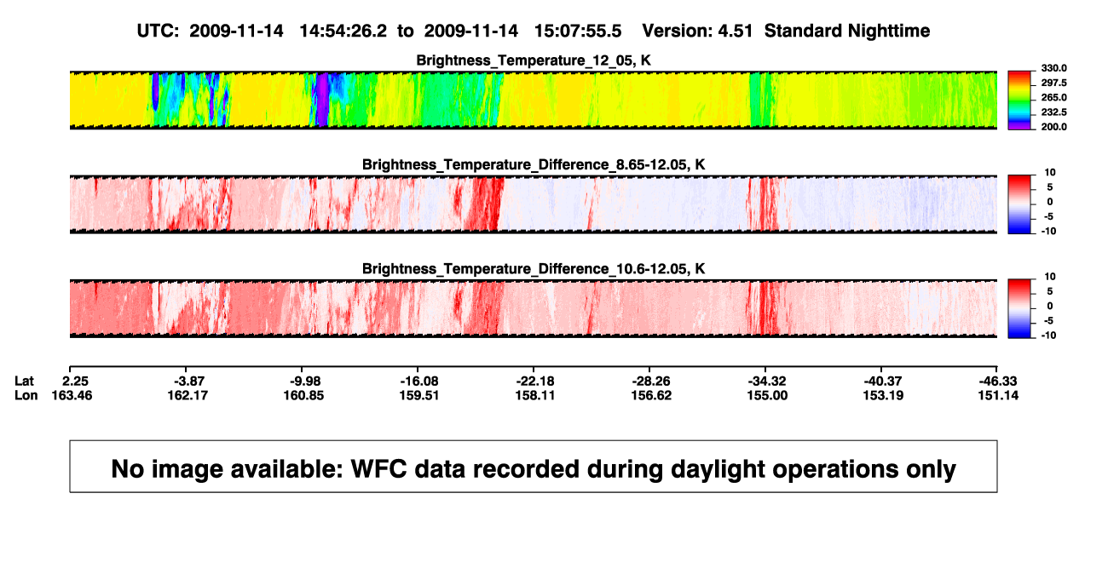Image resolution: width=1108 pixels, height=568 pixels.
Task: Click the Lat axis label
Action: pyautogui.click(x=23, y=380)
